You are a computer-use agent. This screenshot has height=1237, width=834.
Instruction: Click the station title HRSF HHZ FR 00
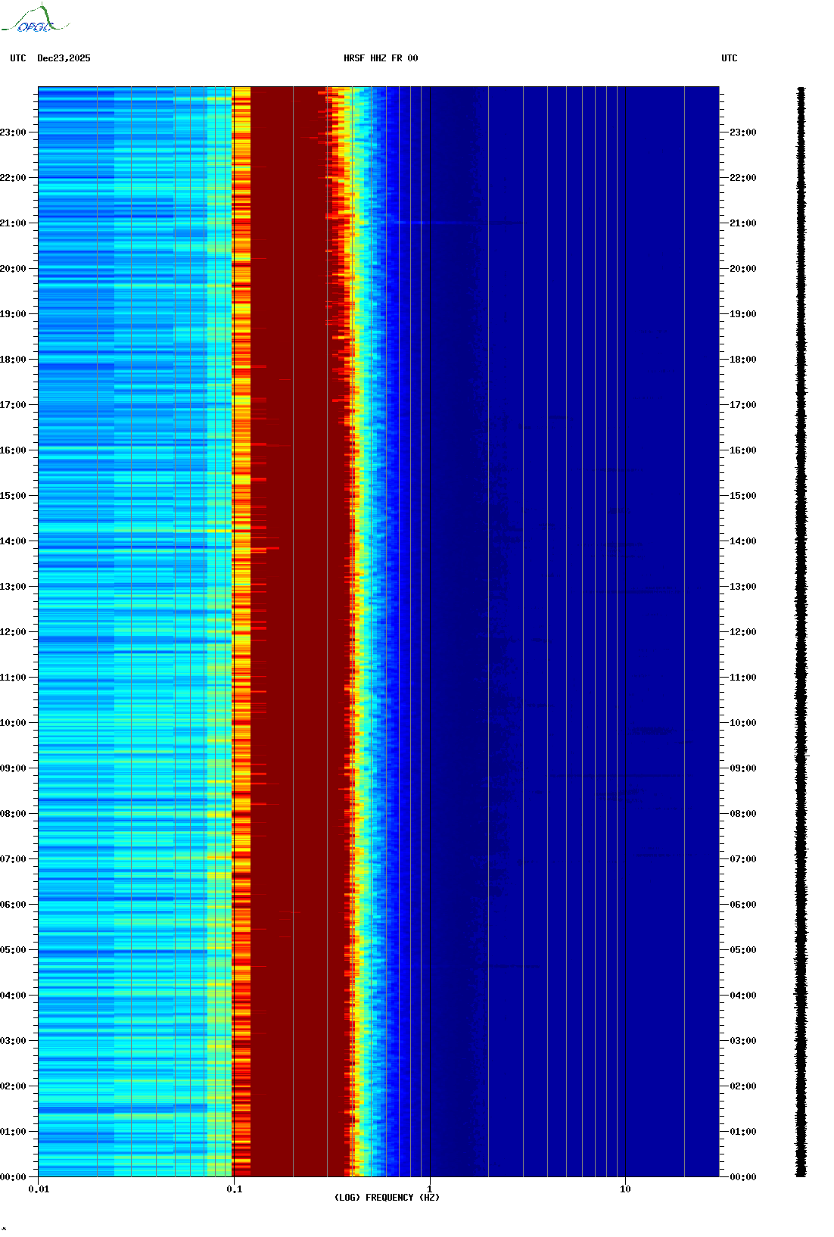coord(381,58)
